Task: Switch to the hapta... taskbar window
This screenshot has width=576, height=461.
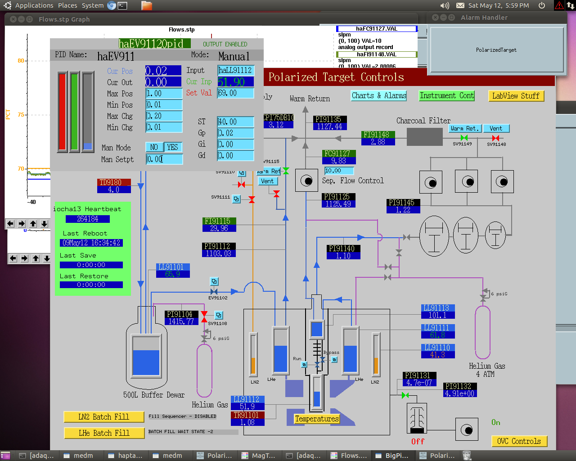Action: coord(126,456)
